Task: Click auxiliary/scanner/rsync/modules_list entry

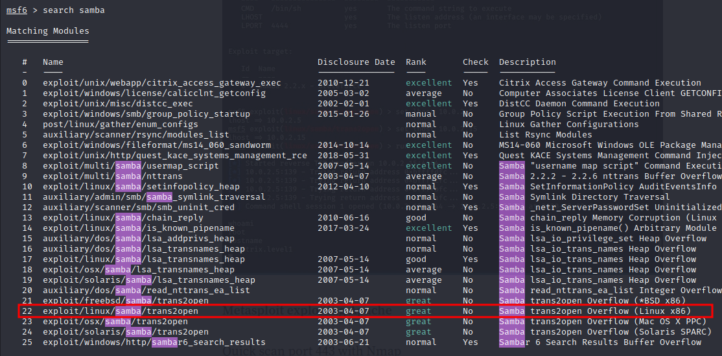Action: click(136, 134)
